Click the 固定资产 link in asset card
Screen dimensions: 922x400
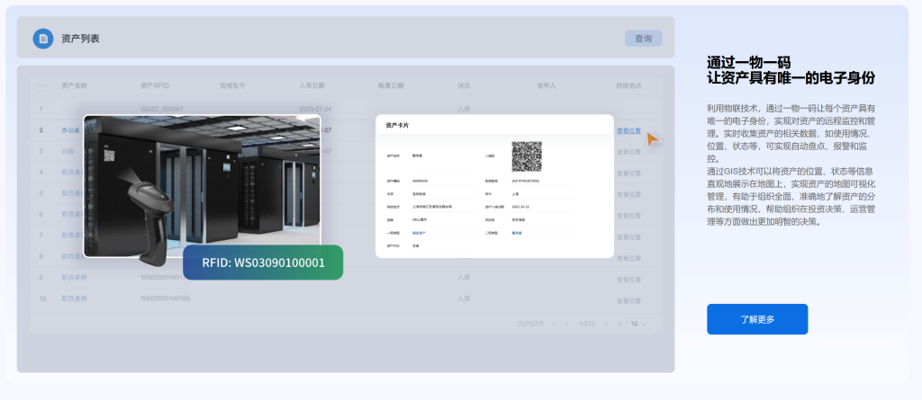click(x=418, y=233)
